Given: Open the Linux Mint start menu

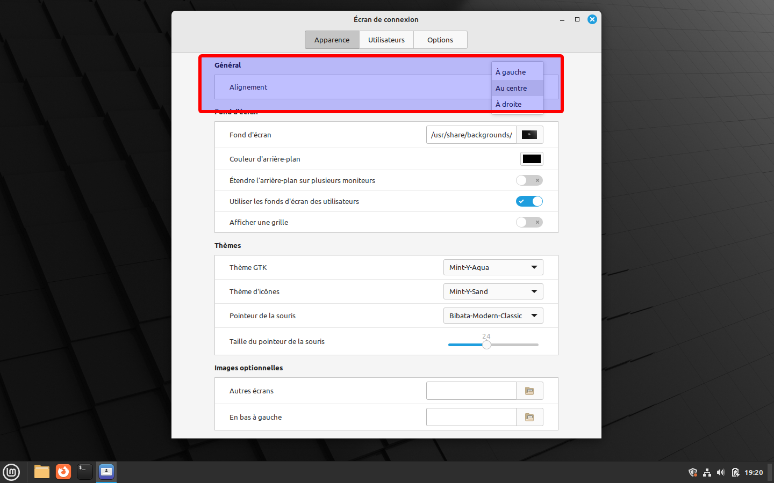Looking at the screenshot, I should 11,472.
